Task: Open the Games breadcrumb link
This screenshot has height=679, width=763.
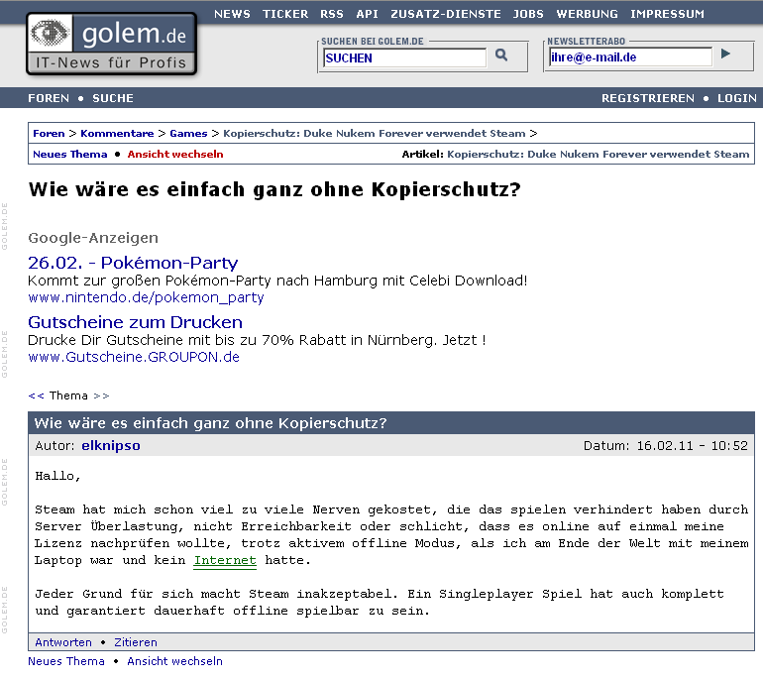Action: click(x=188, y=133)
